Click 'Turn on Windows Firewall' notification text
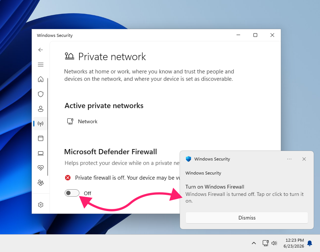This screenshot has height=252, width=320. point(215,187)
